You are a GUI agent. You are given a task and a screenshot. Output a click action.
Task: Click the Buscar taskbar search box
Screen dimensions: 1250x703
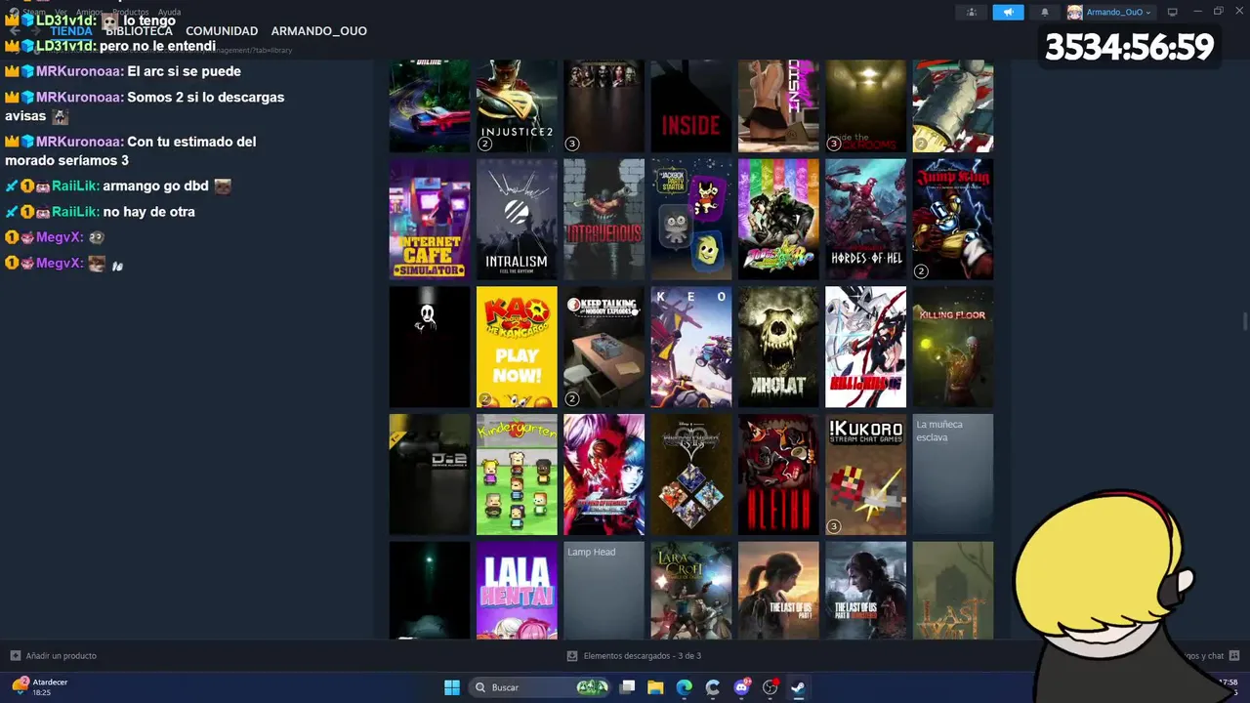539,687
